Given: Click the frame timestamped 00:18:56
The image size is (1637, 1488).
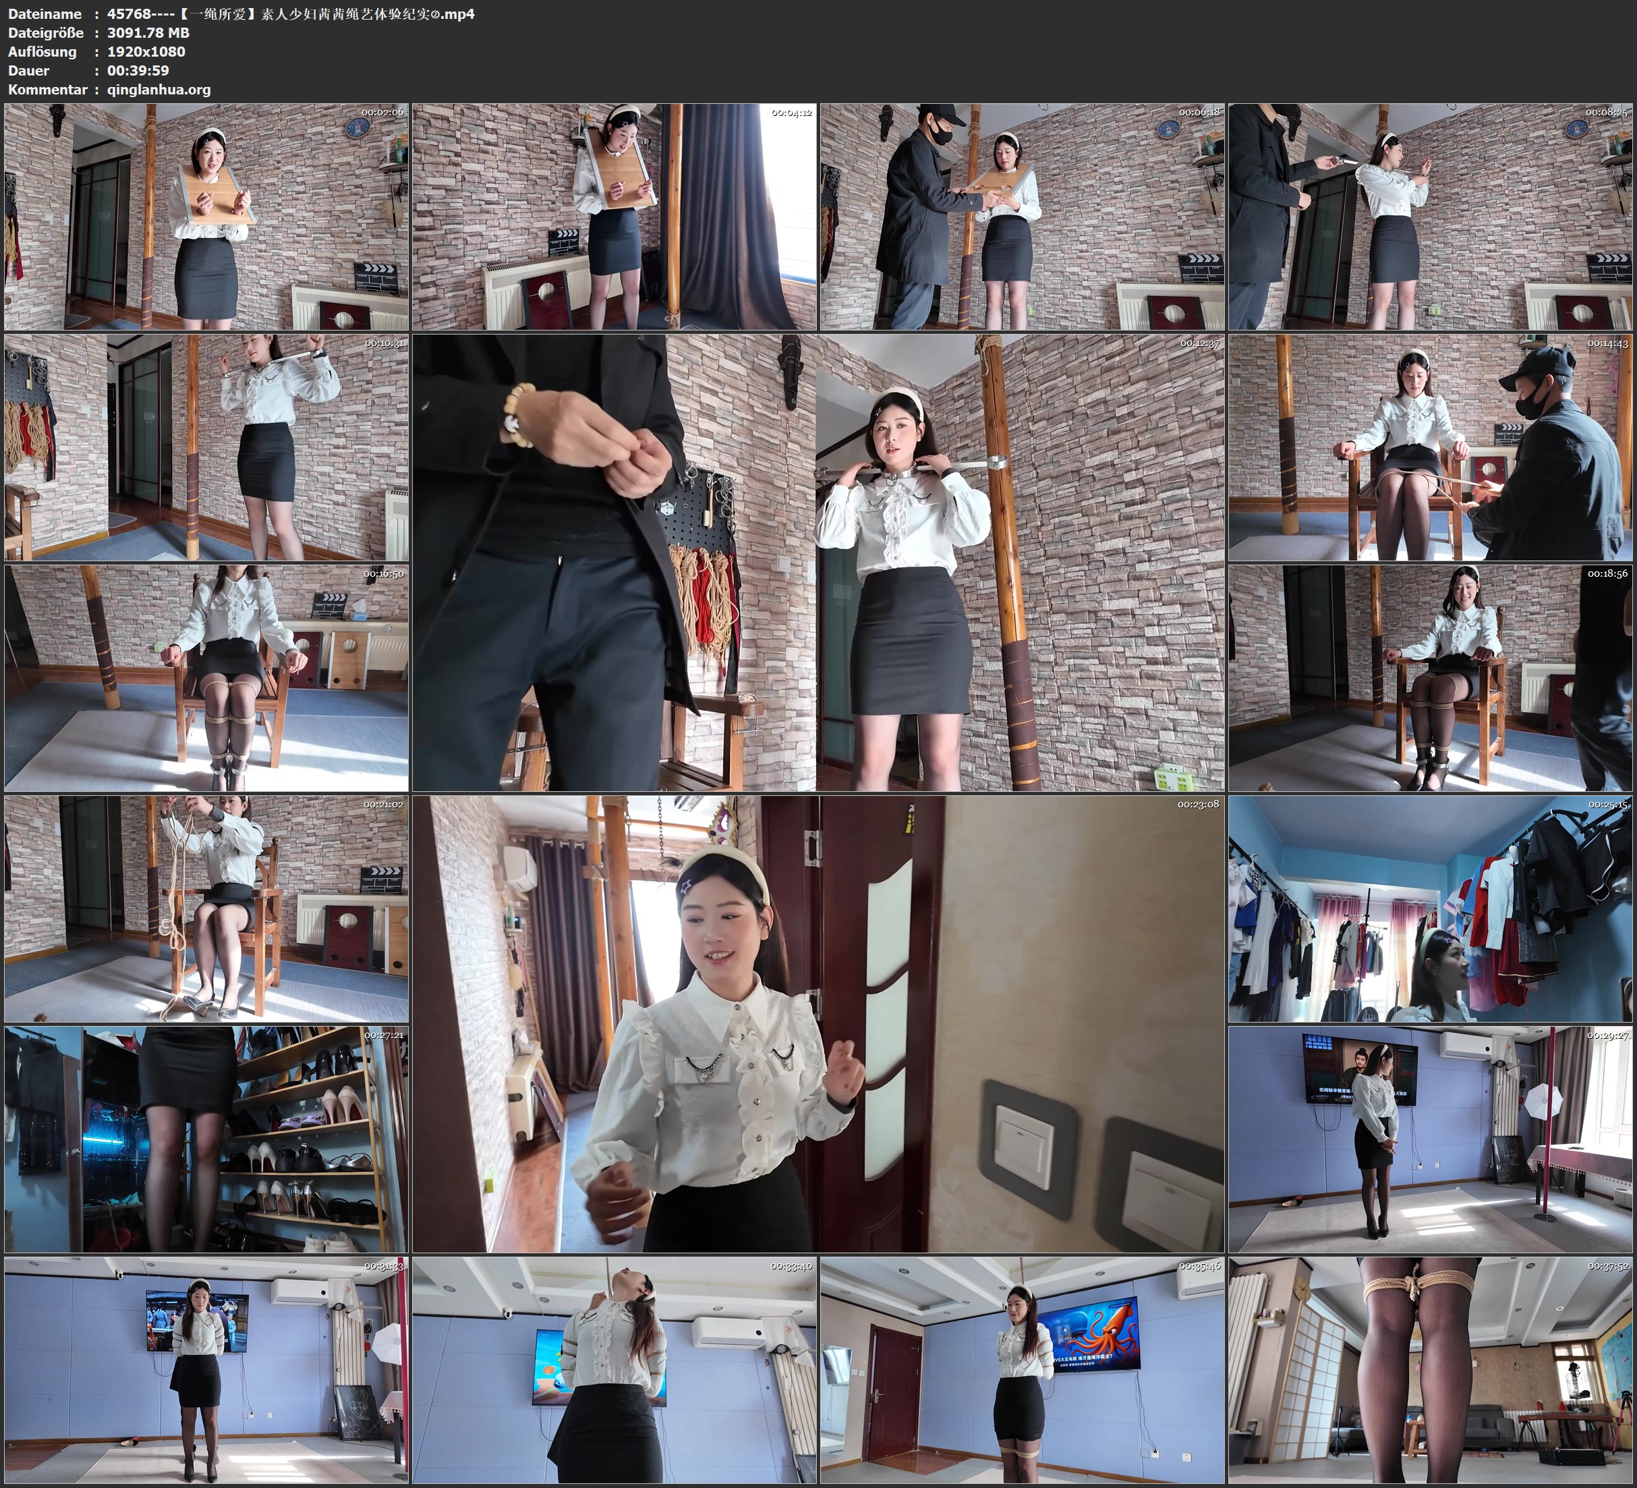Looking at the screenshot, I should pyautogui.click(x=1430, y=678).
